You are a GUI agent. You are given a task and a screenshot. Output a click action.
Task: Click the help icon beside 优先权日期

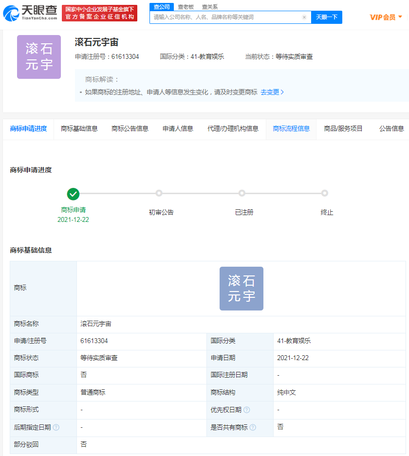pos(247,410)
